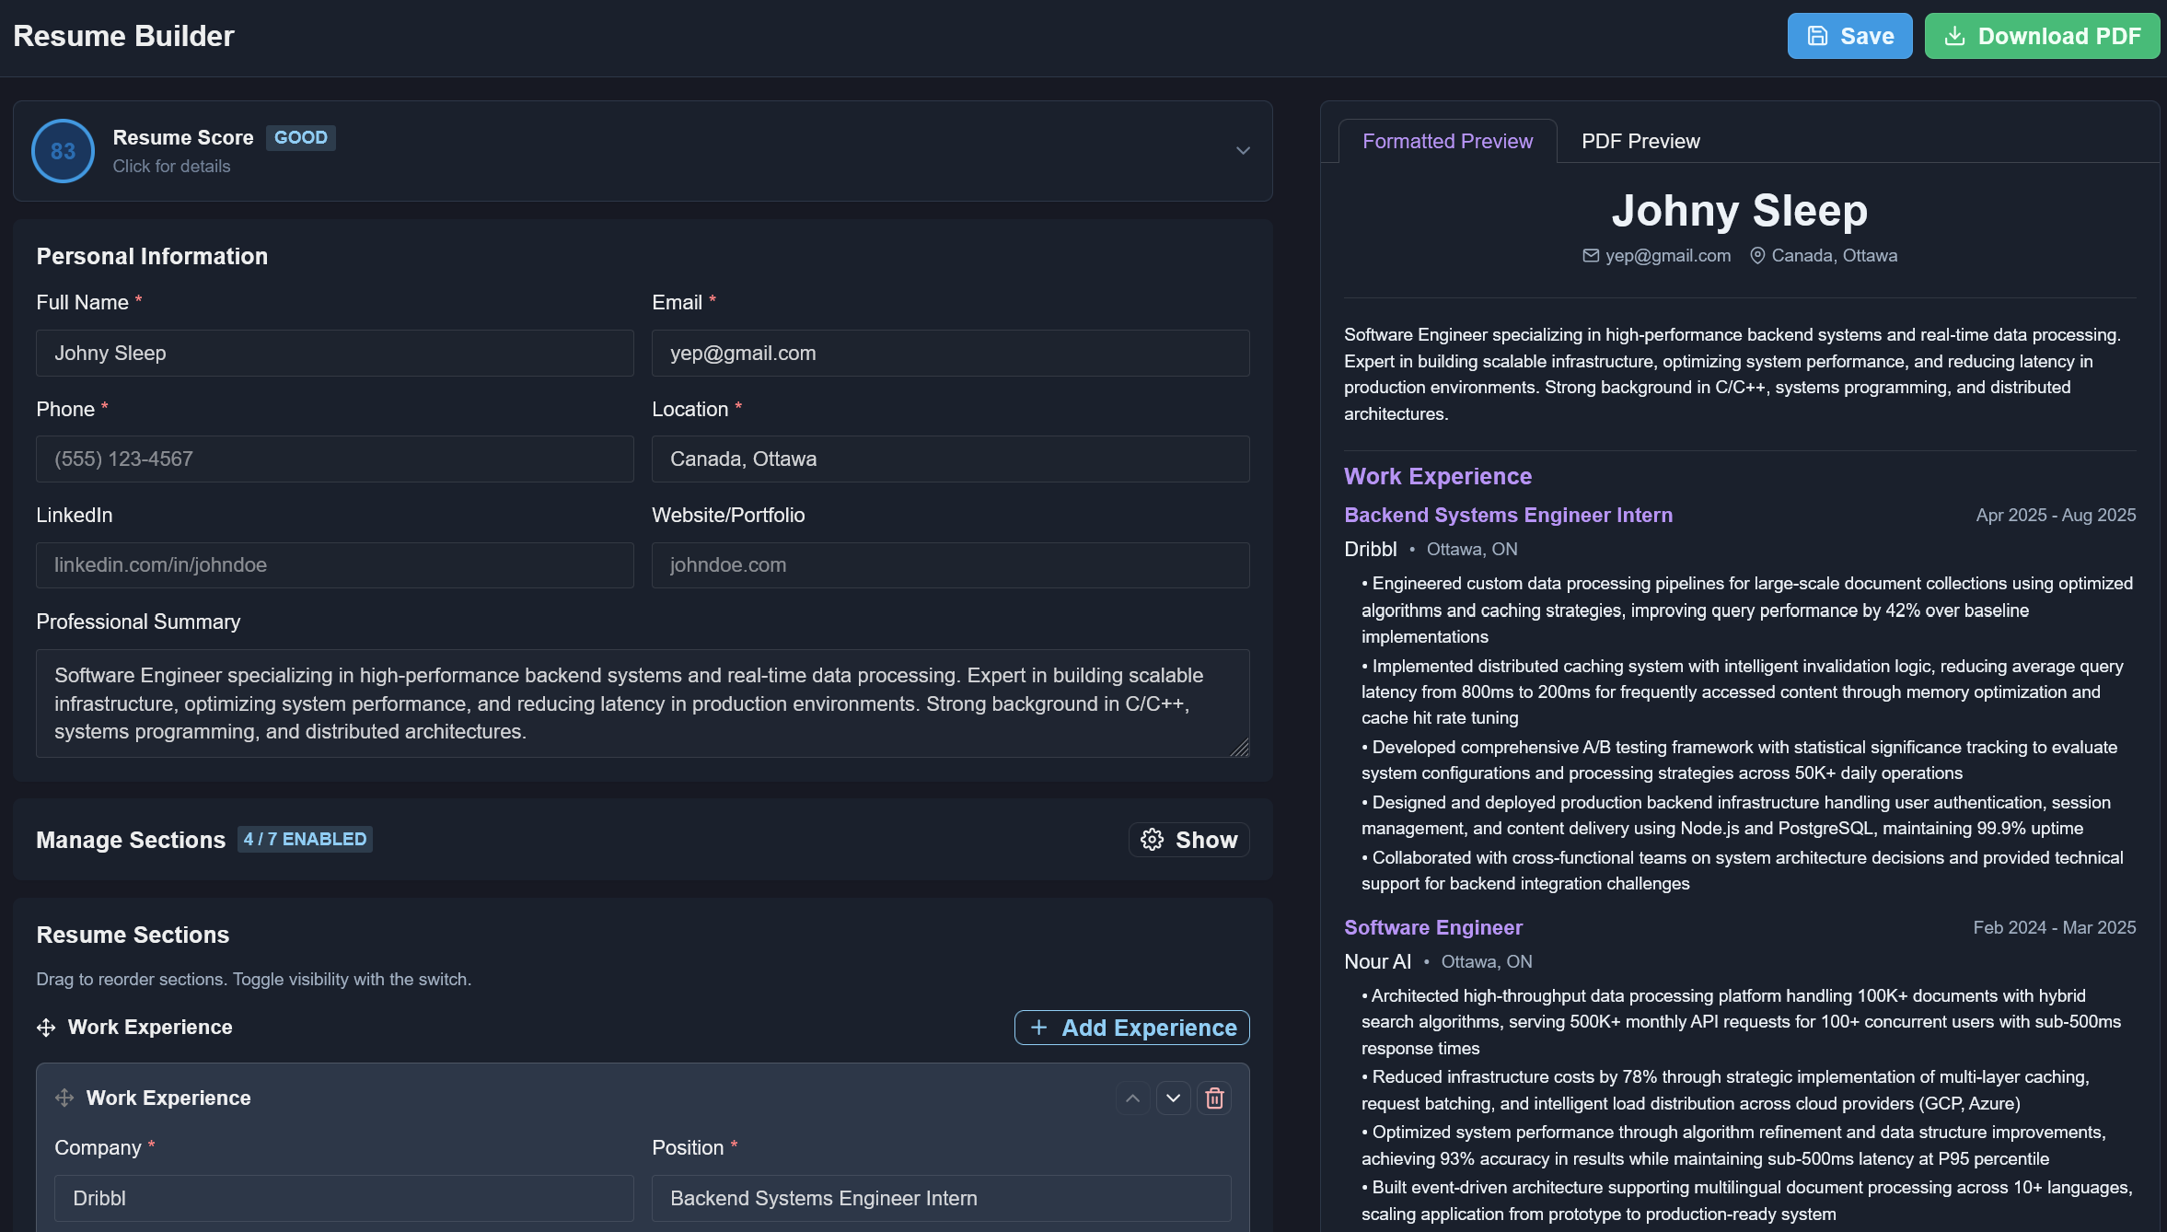Switch to the PDF Preview tab
This screenshot has height=1232, width=2167.
point(1640,140)
